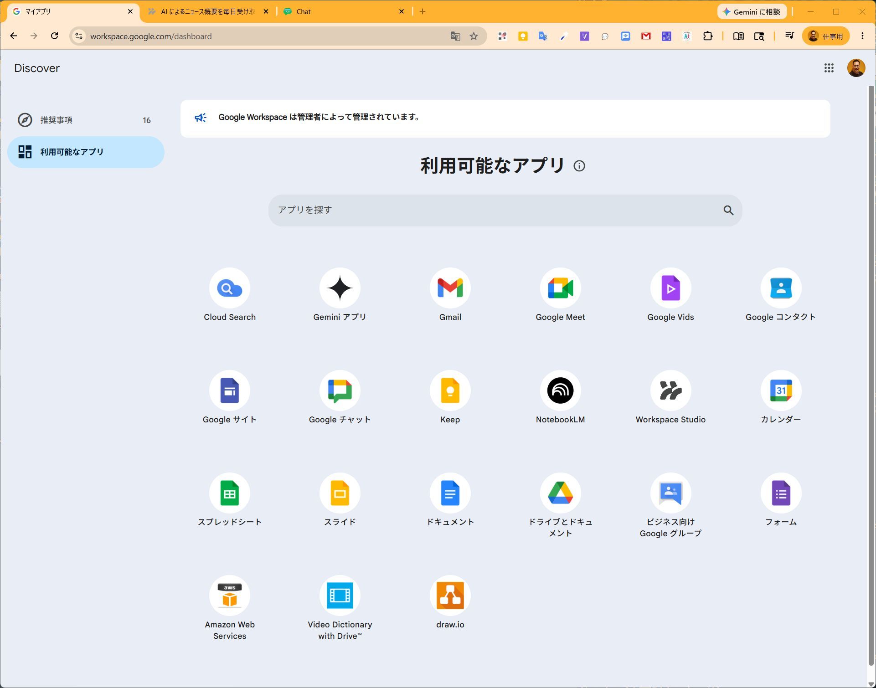The width and height of the screenshot is (876, 688).
Task: Open ドライブとドキュメント app
Action: pos(561,505)
